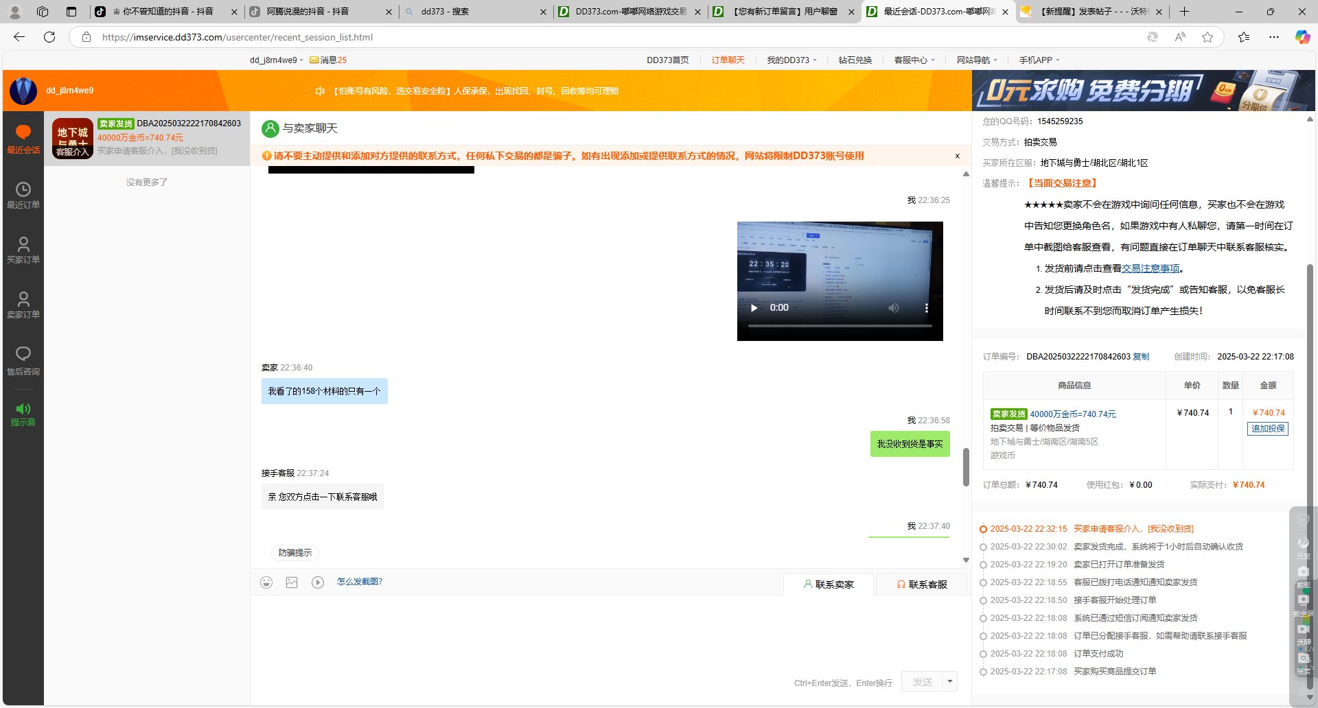The image size is (1318, 708).
Task: Open 最近会话 in left sidebar
Action: [x=23, y=139]
